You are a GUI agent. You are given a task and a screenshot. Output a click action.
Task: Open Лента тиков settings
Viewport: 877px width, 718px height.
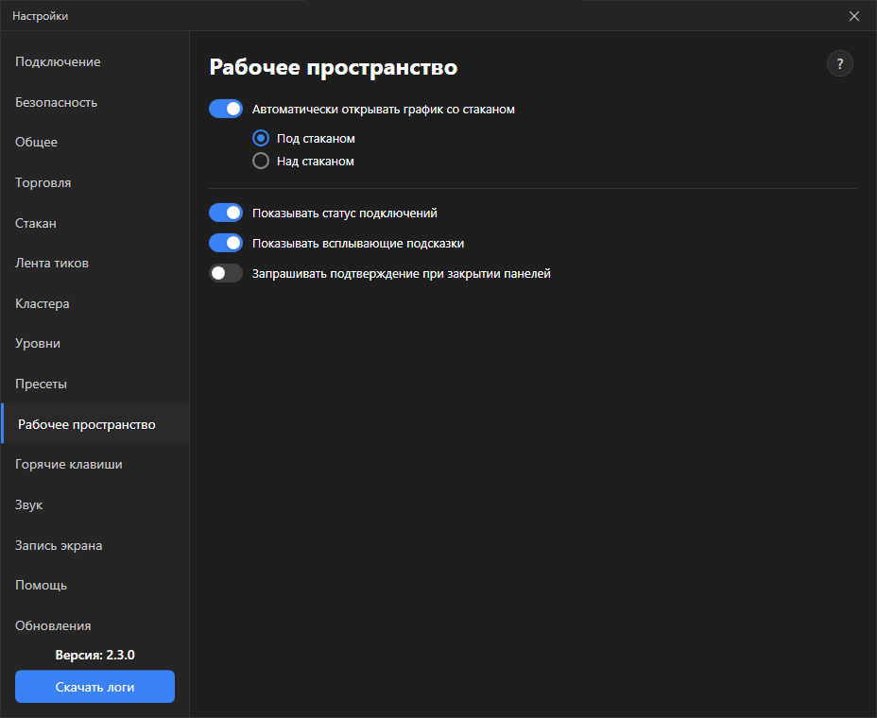tap(95, 264)
